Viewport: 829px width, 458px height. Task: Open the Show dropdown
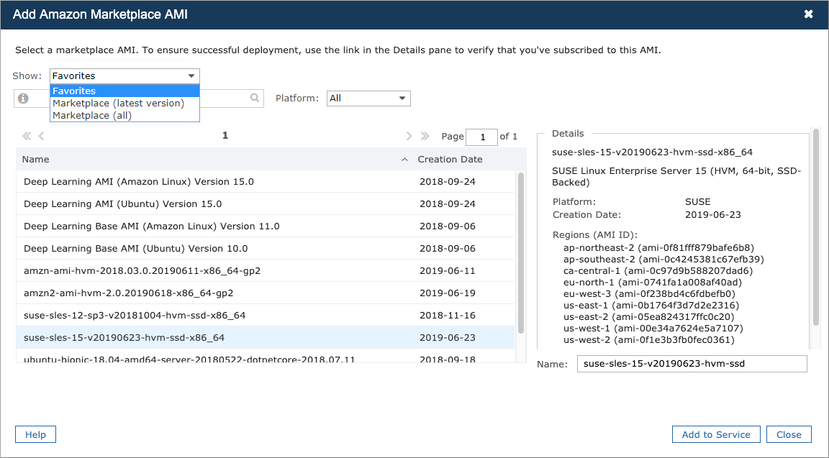(124, 76)
